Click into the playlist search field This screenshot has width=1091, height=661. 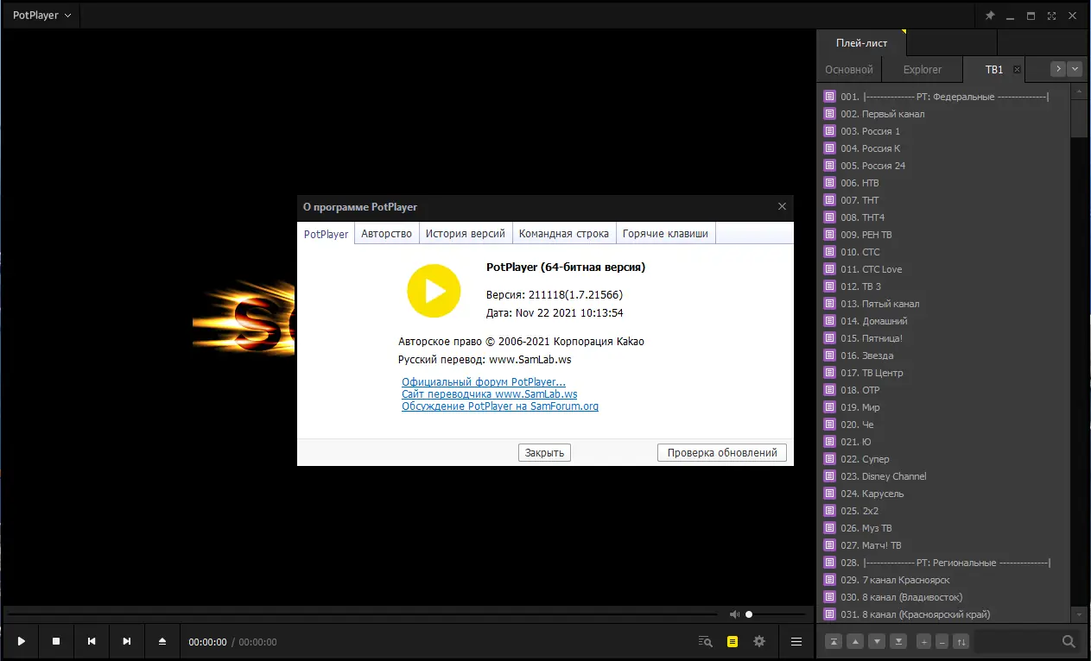[x=1017, y=641]
